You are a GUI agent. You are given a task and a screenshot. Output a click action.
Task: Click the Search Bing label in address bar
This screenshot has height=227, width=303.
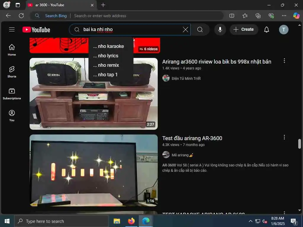click(x=56, y=16)
